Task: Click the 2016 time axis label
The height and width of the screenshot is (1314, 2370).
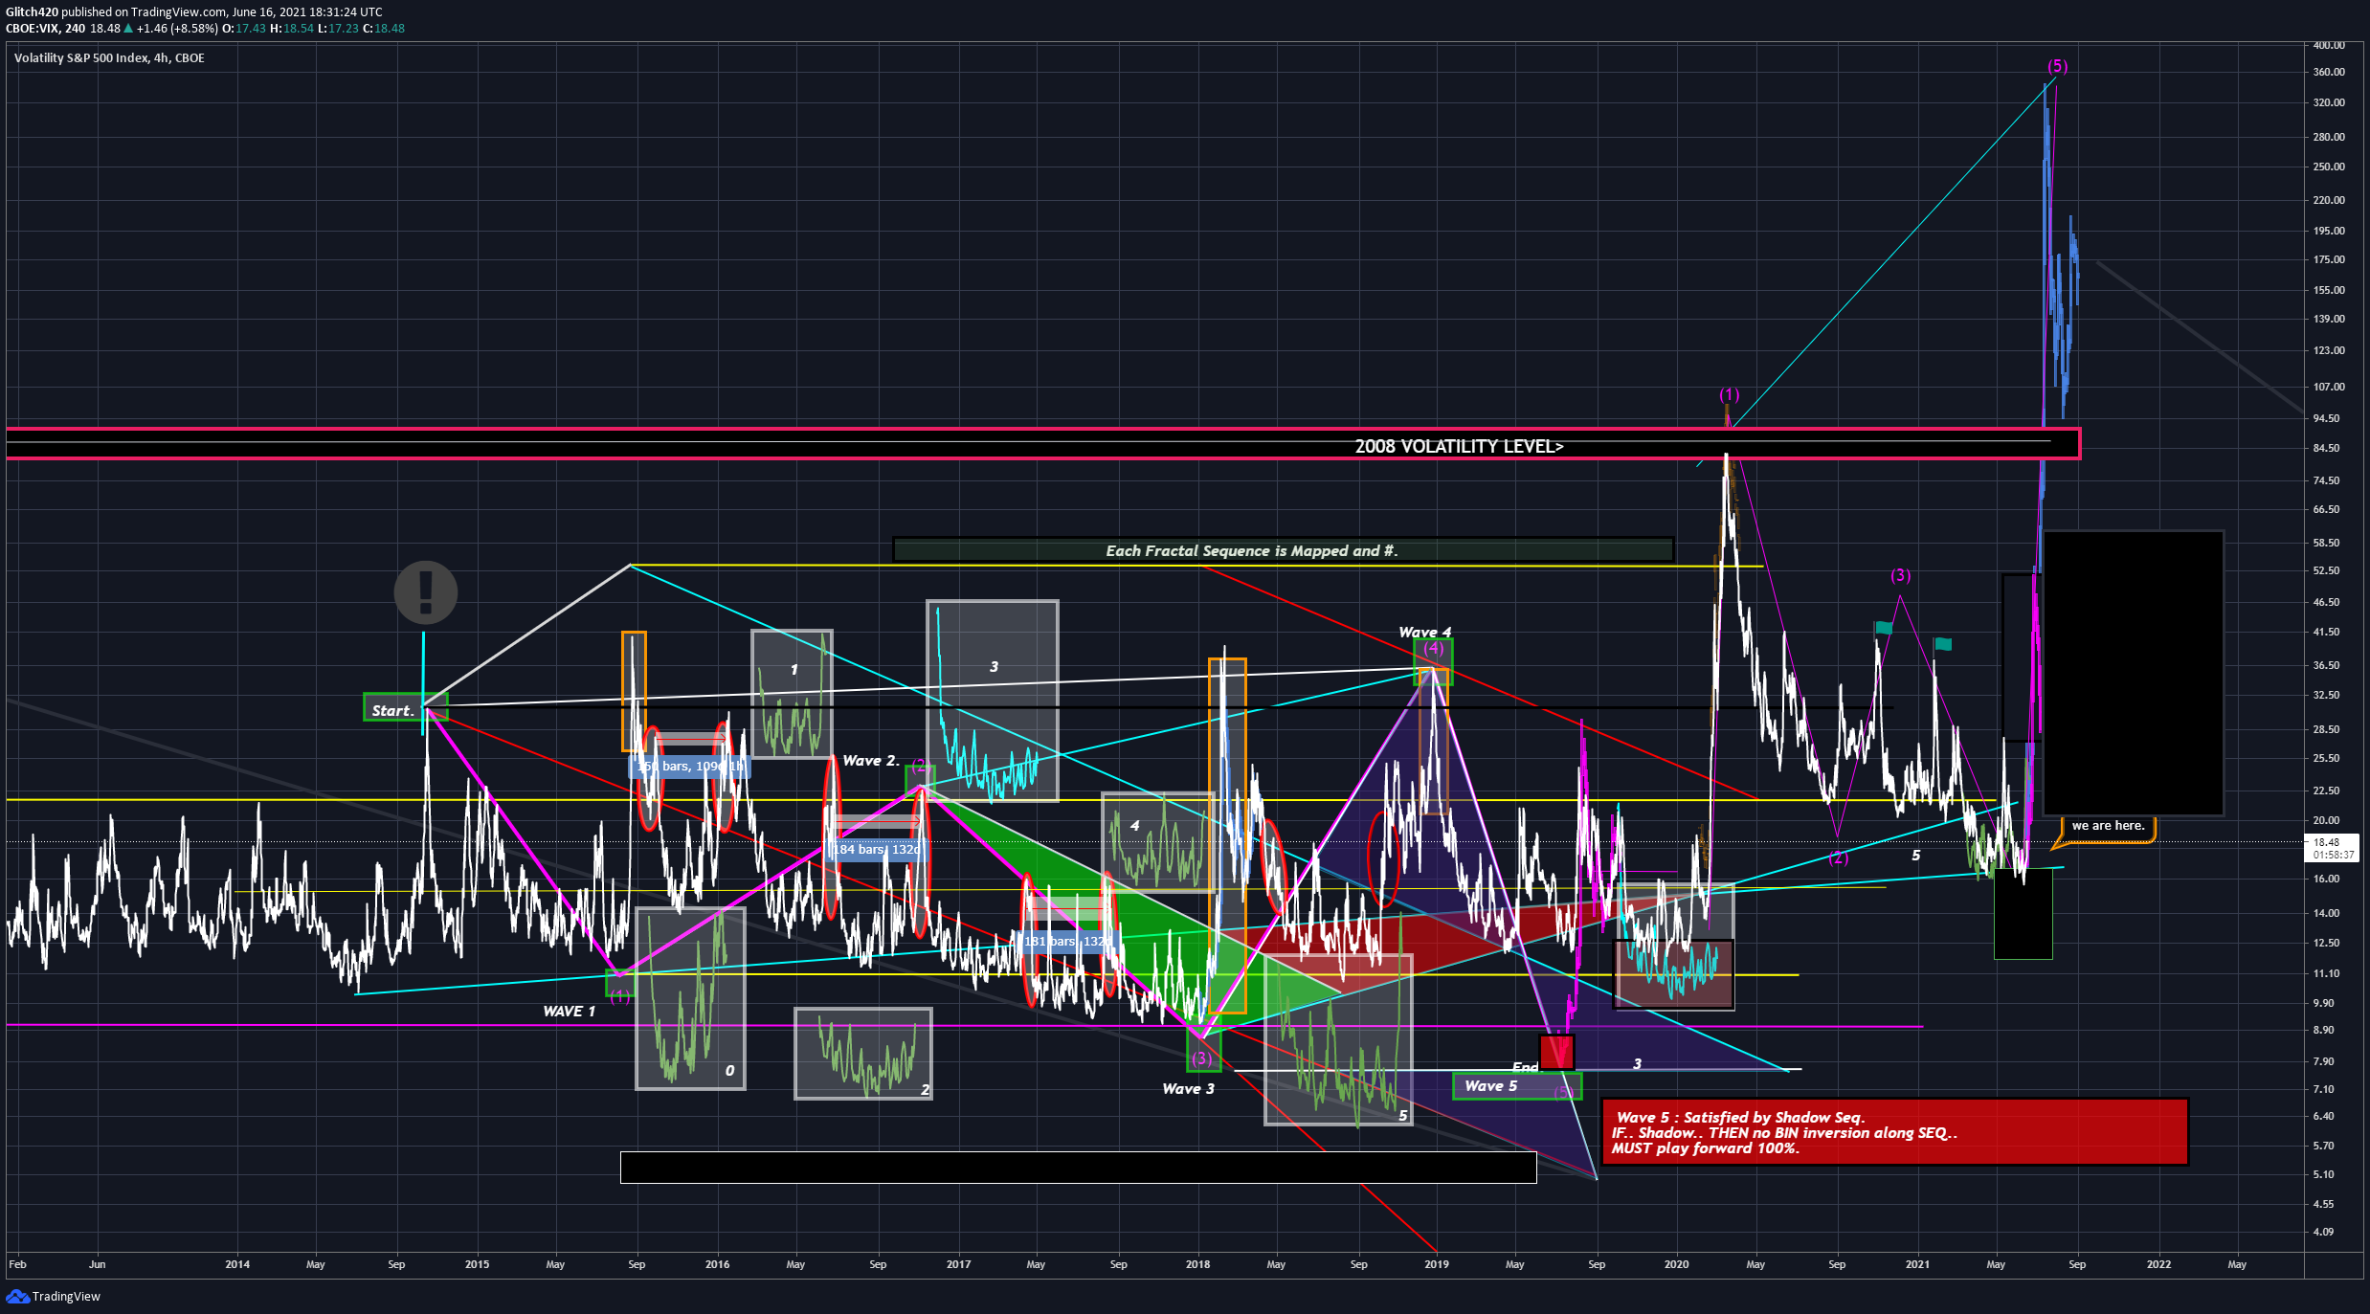Action: tap(717, 1264)
